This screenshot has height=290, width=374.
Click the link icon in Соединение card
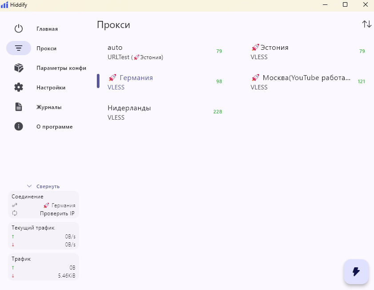(x=15, y=205)
